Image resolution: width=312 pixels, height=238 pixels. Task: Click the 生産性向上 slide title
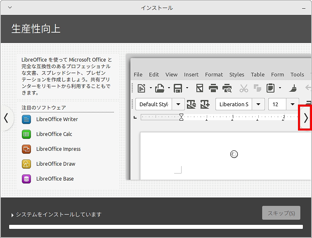point(36,29)
